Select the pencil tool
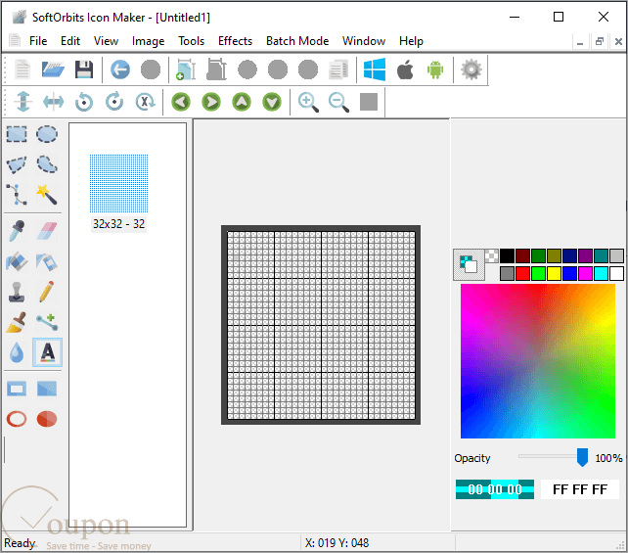 pos(47,292)
